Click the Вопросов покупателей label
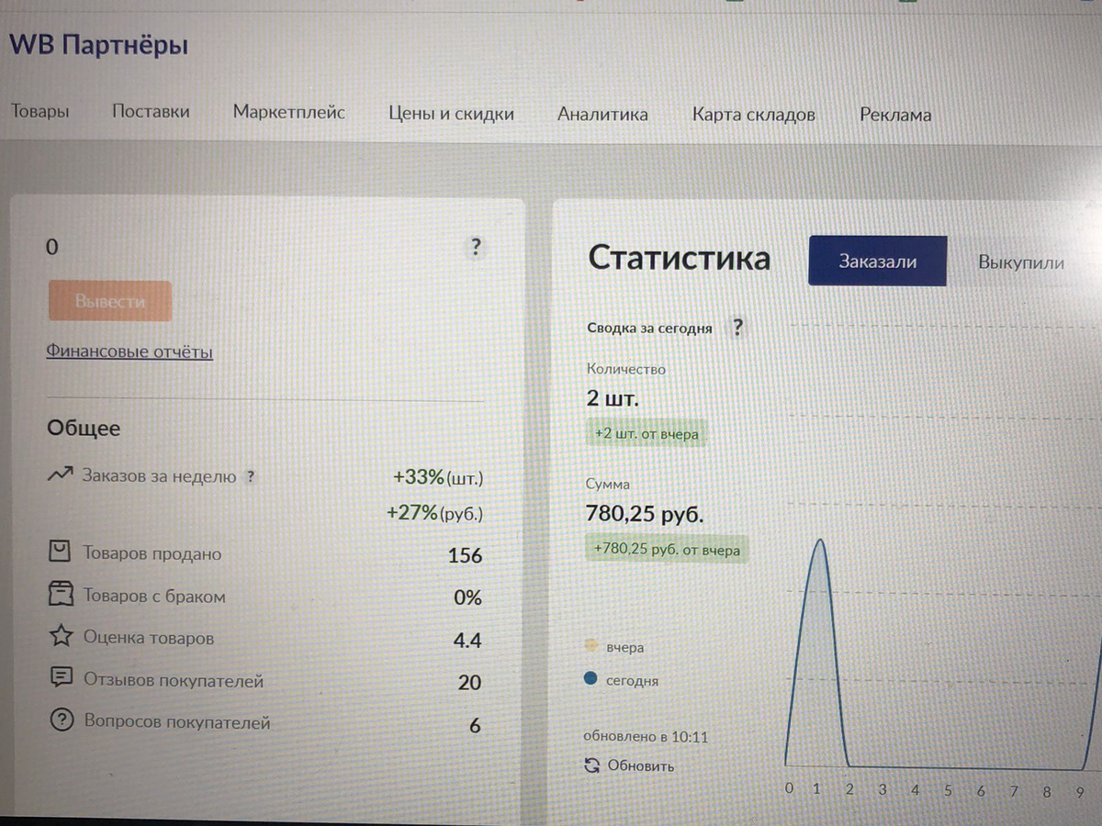 tap(177, 722)
